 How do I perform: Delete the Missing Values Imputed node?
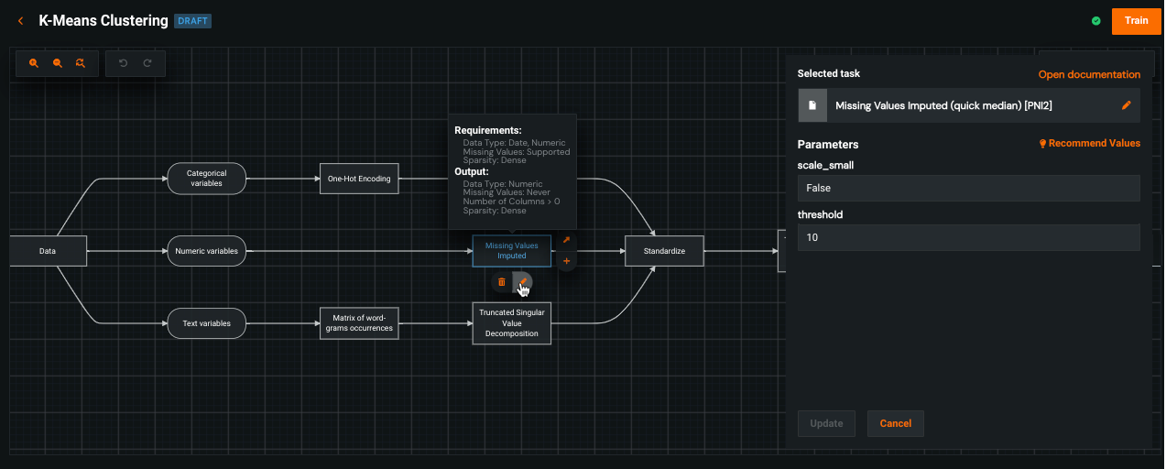[x=501, y=282]
